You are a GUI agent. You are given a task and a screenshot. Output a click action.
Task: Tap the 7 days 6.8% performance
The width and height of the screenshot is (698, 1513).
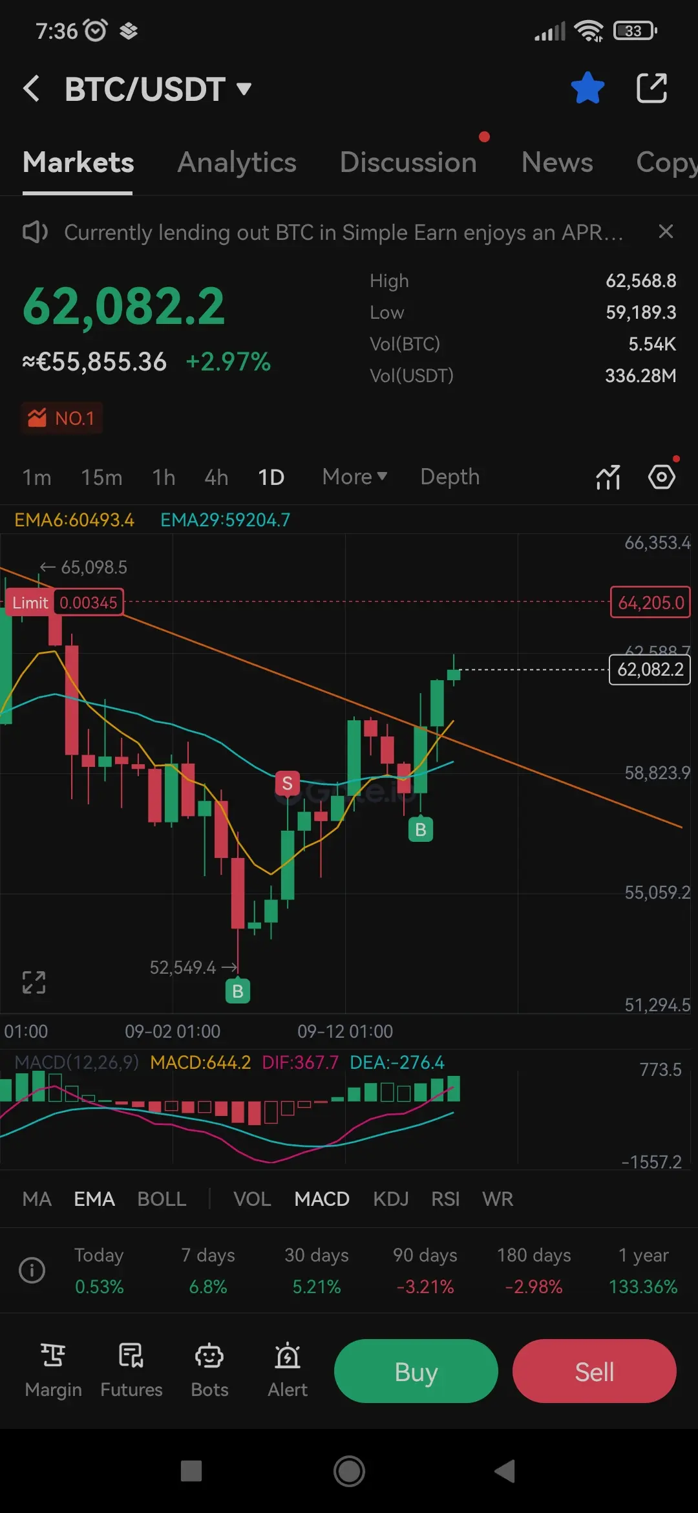pyautogui.click(x=208, y=1271)
